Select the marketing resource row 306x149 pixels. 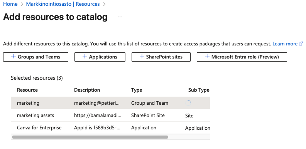point(110,103)
